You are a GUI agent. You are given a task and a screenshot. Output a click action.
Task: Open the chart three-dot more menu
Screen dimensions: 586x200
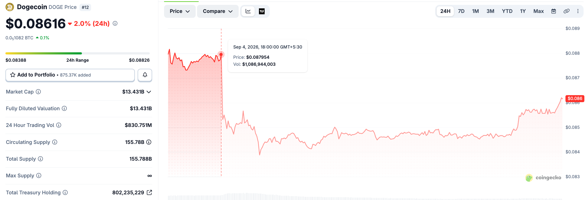point(578,11)
